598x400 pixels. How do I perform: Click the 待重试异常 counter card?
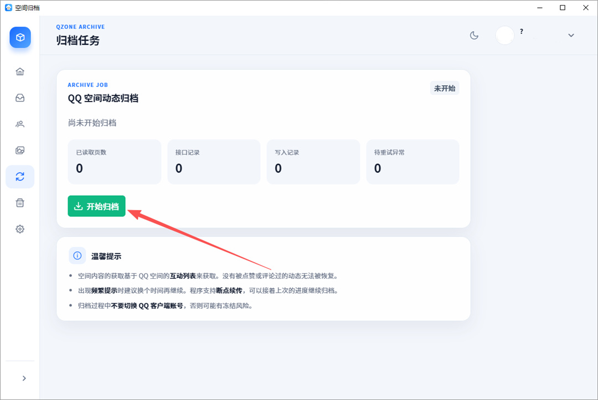point(413,162)
